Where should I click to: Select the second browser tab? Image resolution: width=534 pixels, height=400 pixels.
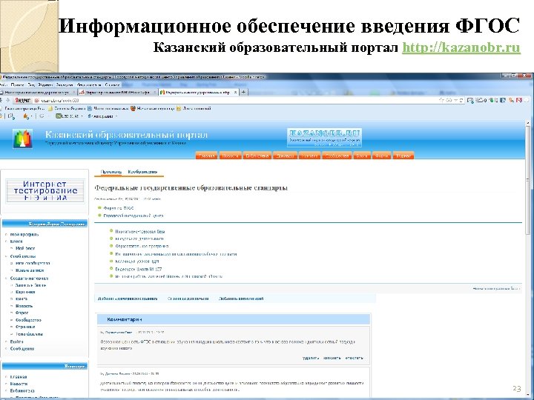coord(117,92)
